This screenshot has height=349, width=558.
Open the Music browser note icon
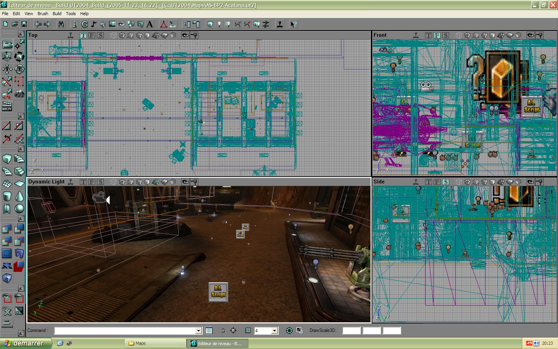click(94, 24)
